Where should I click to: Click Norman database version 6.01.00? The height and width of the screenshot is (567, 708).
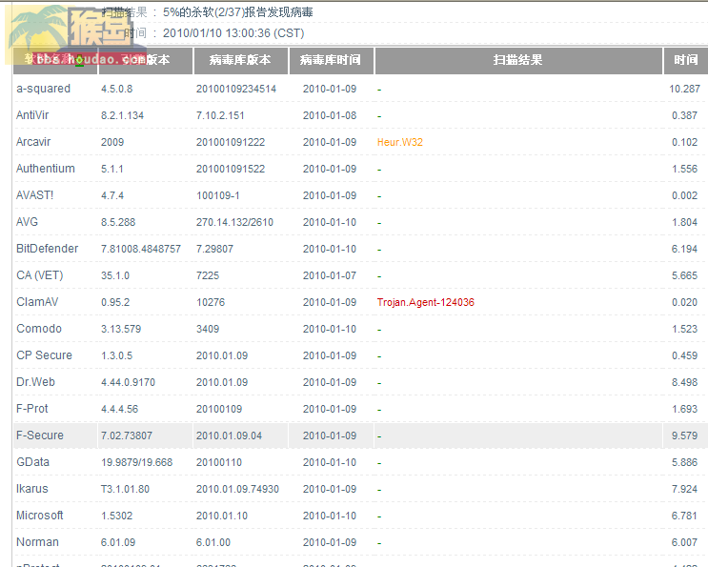click(x=213, y=542)
